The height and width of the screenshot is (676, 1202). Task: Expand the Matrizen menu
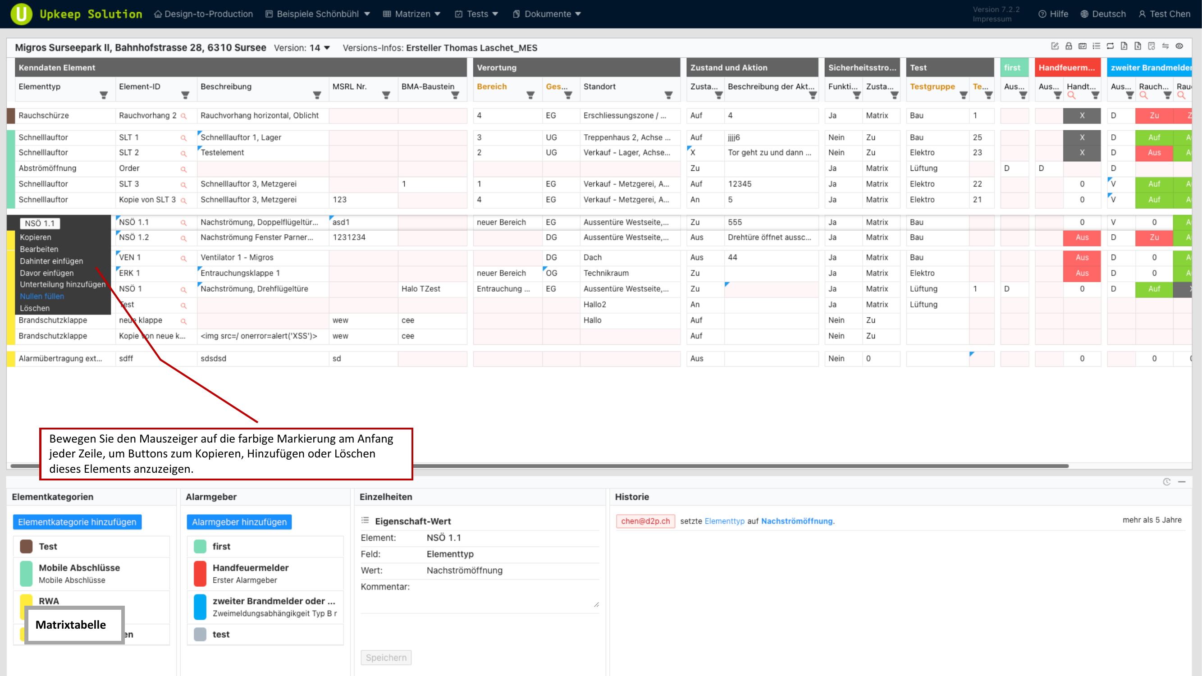click(x=412, y=14)
